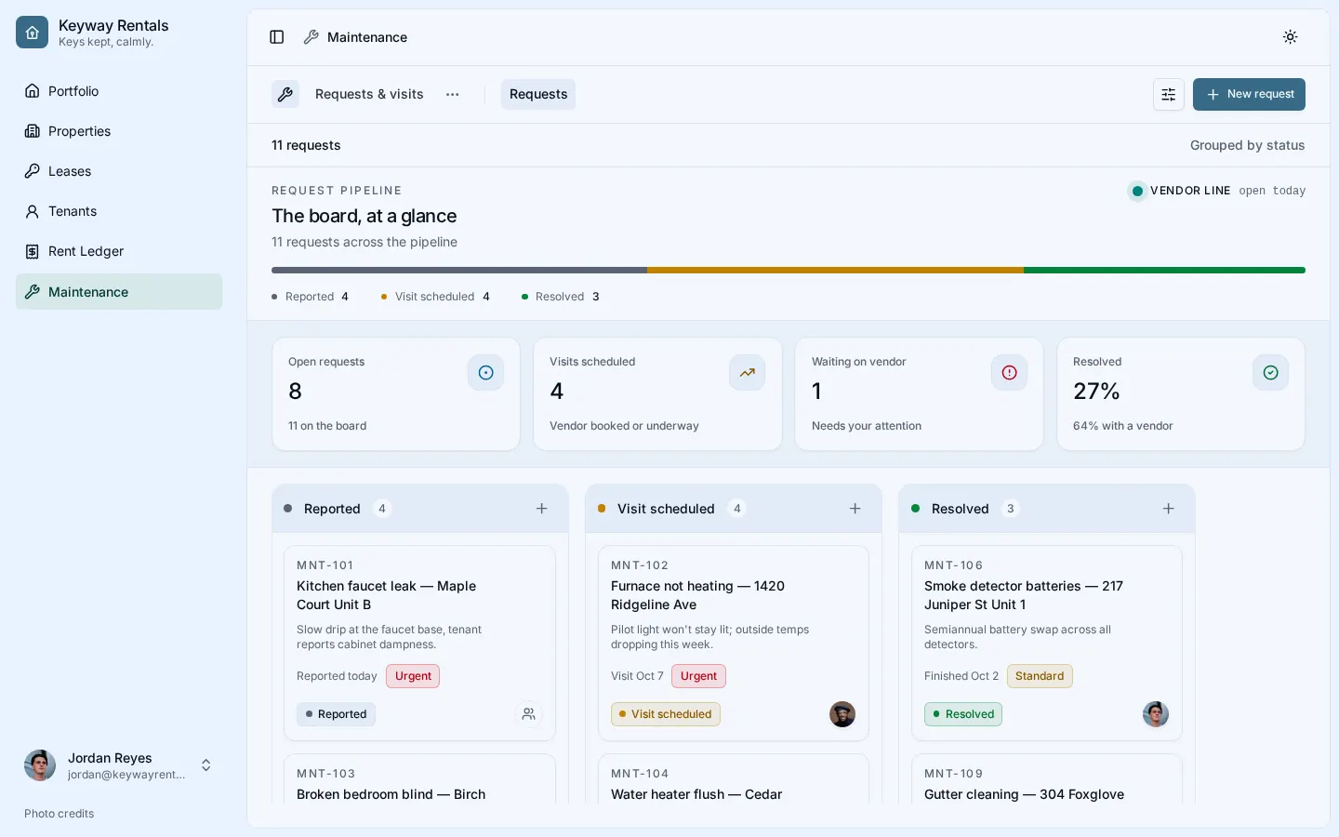Click Jordan Reyes profile avatar
The width and height of the screenshot is (1339, 837).
click(40, 765)
